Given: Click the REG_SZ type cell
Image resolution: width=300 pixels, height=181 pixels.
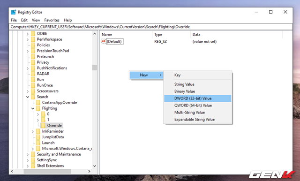Looking at the screenshot, I should pyautogui.click(x=160, y=42).
